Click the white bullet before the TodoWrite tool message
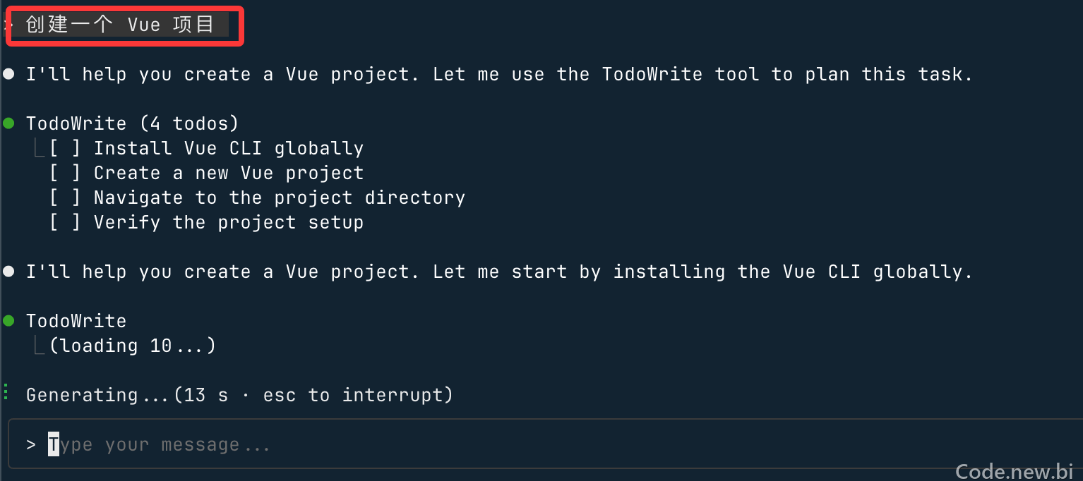The height and width of the screenshot is (481, 1083). coord(8,74)
